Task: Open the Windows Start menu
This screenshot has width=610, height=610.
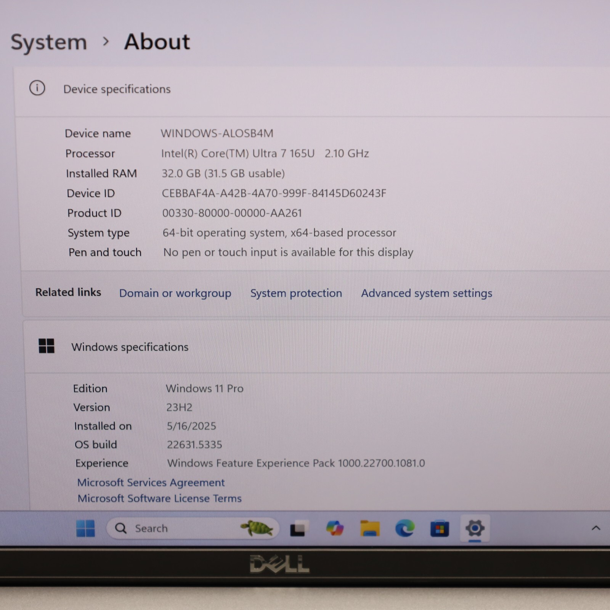Action: (85, 528)
